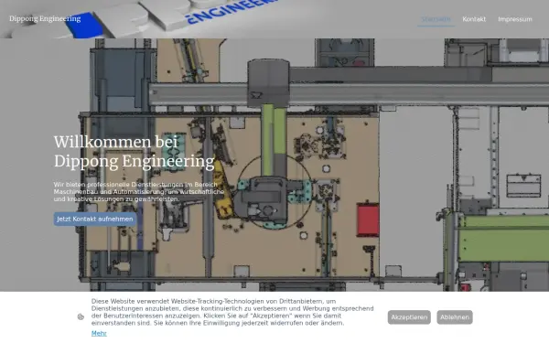Viewport: 549px width, 343px height.
Task: Open the Impressum menu item
Action: point(515,19)
